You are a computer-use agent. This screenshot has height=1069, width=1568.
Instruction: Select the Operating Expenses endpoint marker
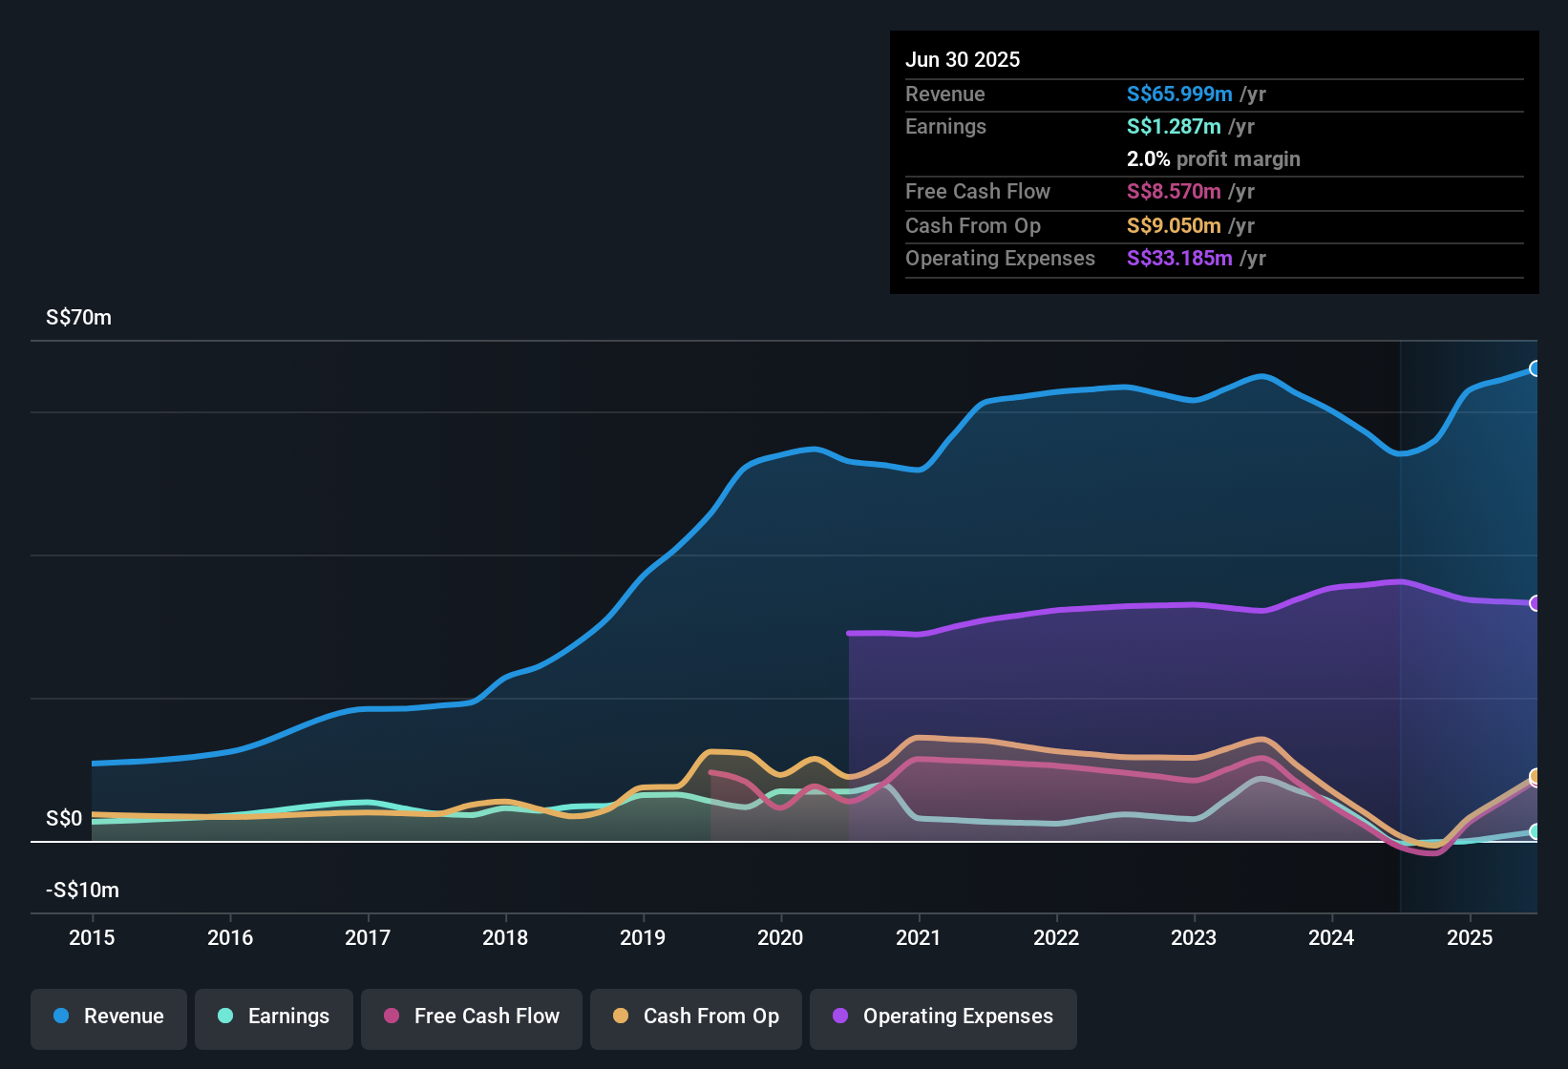click(1536, 602)
